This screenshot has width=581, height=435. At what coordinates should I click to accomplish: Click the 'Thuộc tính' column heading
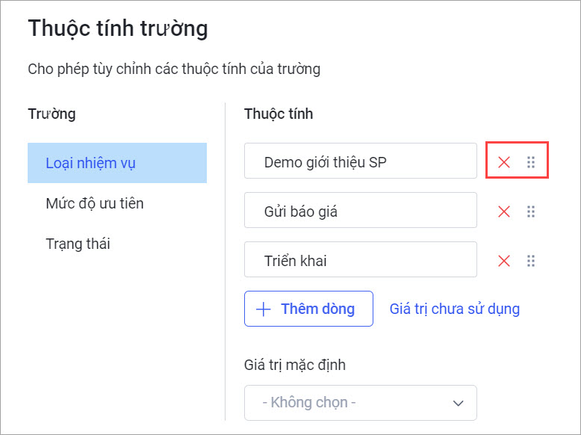click(279, 114)
